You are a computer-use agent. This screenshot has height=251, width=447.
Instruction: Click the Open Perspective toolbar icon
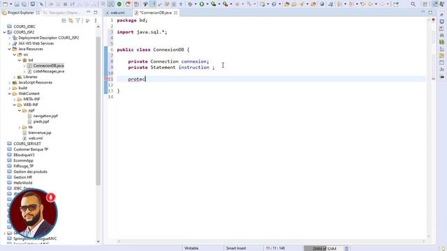(425, 4)
